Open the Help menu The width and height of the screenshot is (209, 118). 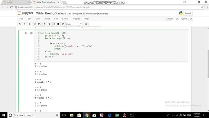pyautogui.click(x=87, y=19)
